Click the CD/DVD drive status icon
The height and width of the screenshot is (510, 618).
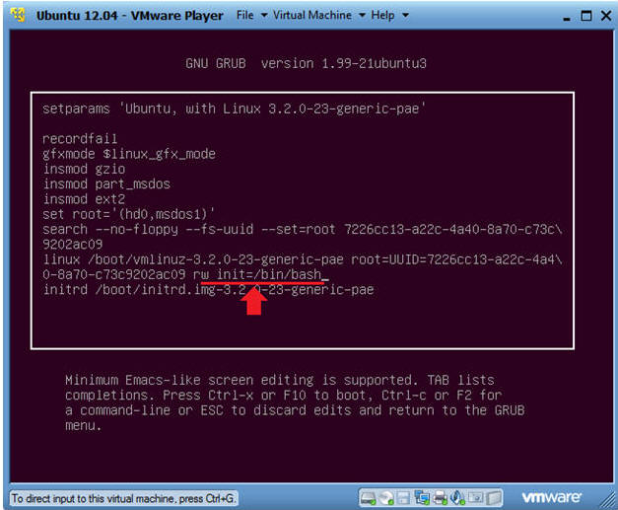pyautogui.click(x=386, y=498)
